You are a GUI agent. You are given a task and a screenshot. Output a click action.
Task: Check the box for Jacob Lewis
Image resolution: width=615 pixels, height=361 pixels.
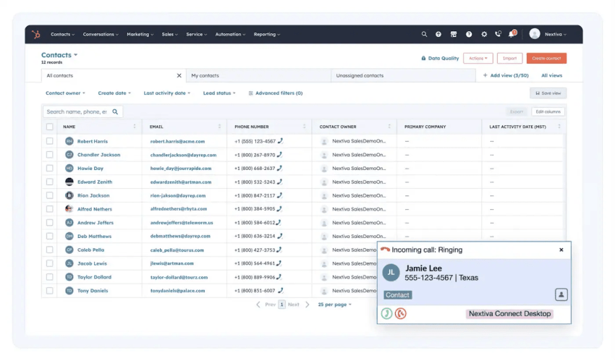click(x=49, y=263)
